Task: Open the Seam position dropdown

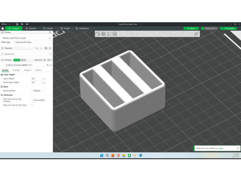Action: 38,91
